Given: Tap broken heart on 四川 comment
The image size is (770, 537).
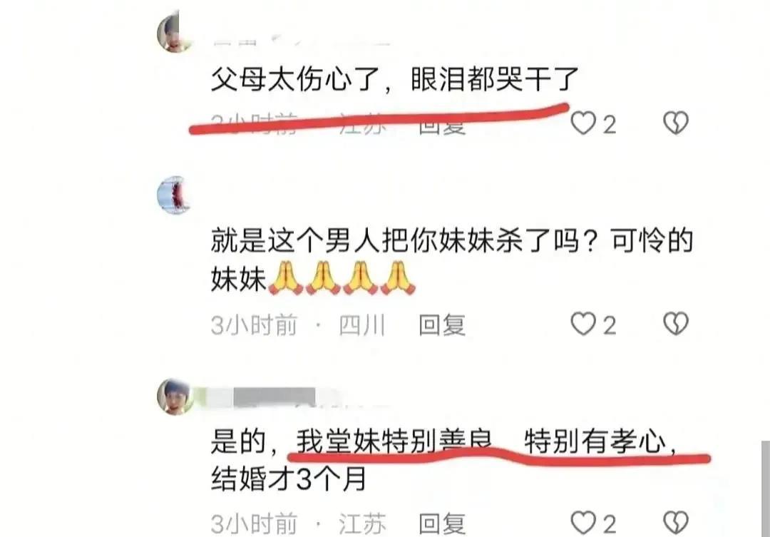Looking at the screenshot, I should [676, 324].
